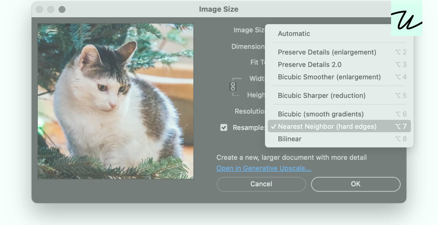Click the Cancel button
The height and width of the screenshot is (225, 438).
(261, 184)
